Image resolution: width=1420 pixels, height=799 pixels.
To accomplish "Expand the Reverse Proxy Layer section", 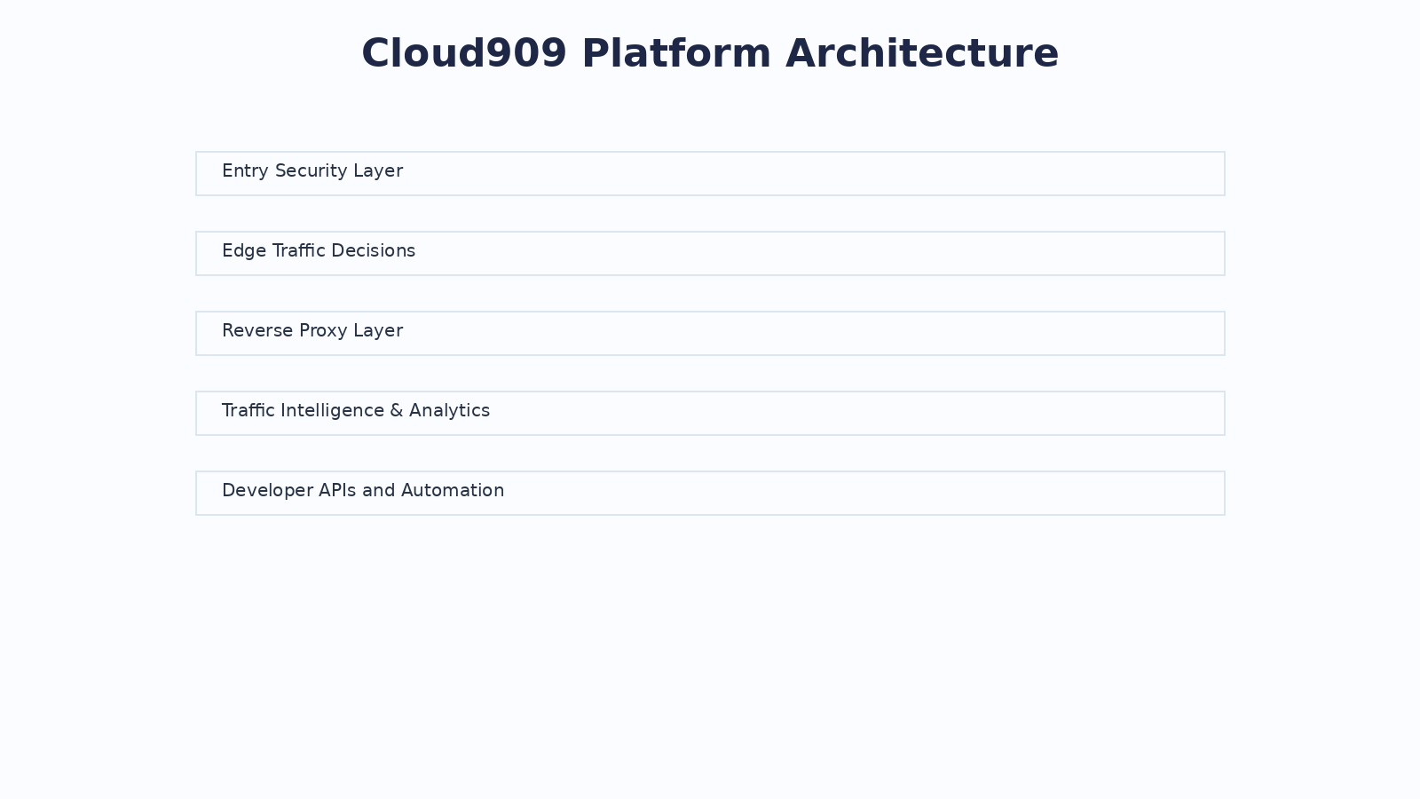I will tap(710, 333).
